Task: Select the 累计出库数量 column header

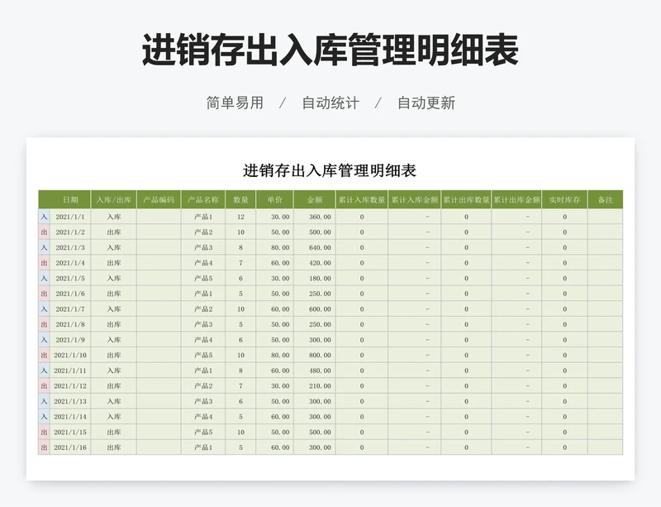Action: tap(466, 199)
